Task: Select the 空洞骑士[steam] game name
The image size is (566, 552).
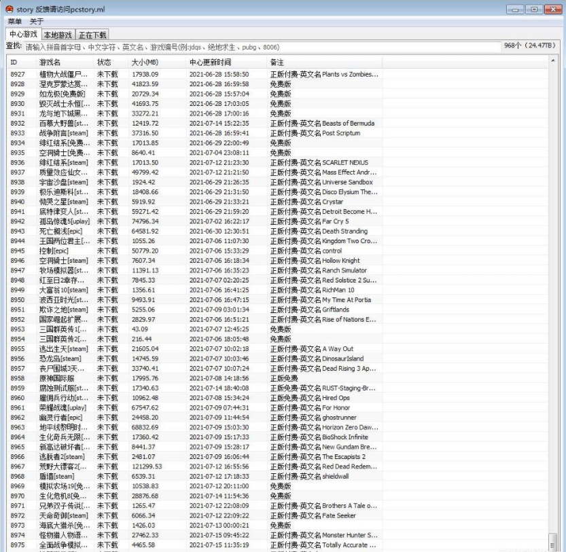Action: (64, 261)
